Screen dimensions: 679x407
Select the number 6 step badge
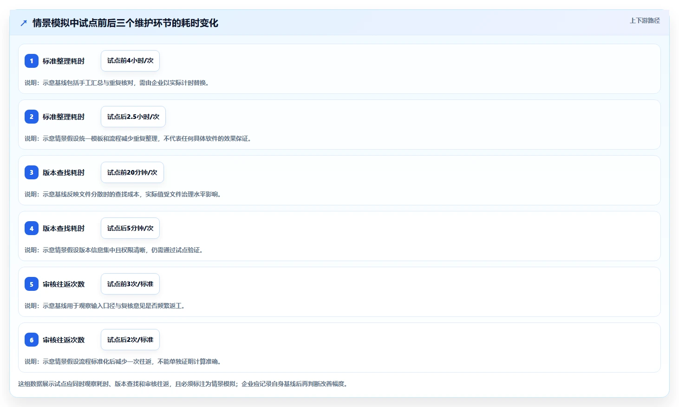point(32,340)
